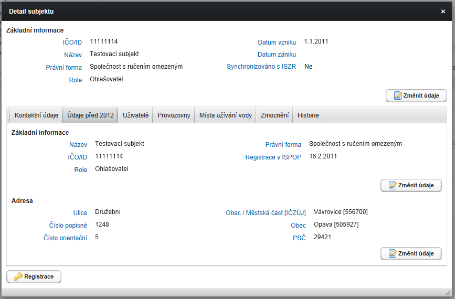Open the Provozovny tab

pos(174,115)
